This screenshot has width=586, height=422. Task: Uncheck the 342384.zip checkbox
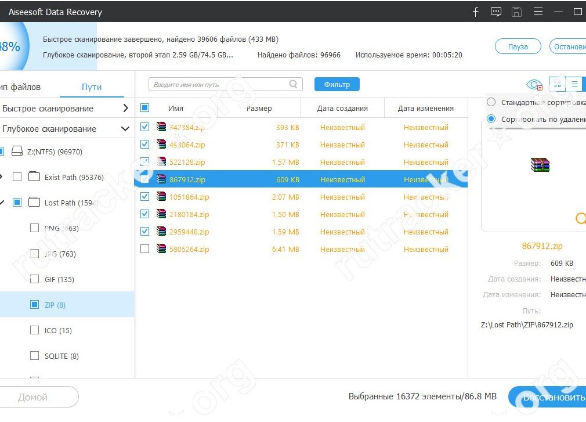click(144, 127)
